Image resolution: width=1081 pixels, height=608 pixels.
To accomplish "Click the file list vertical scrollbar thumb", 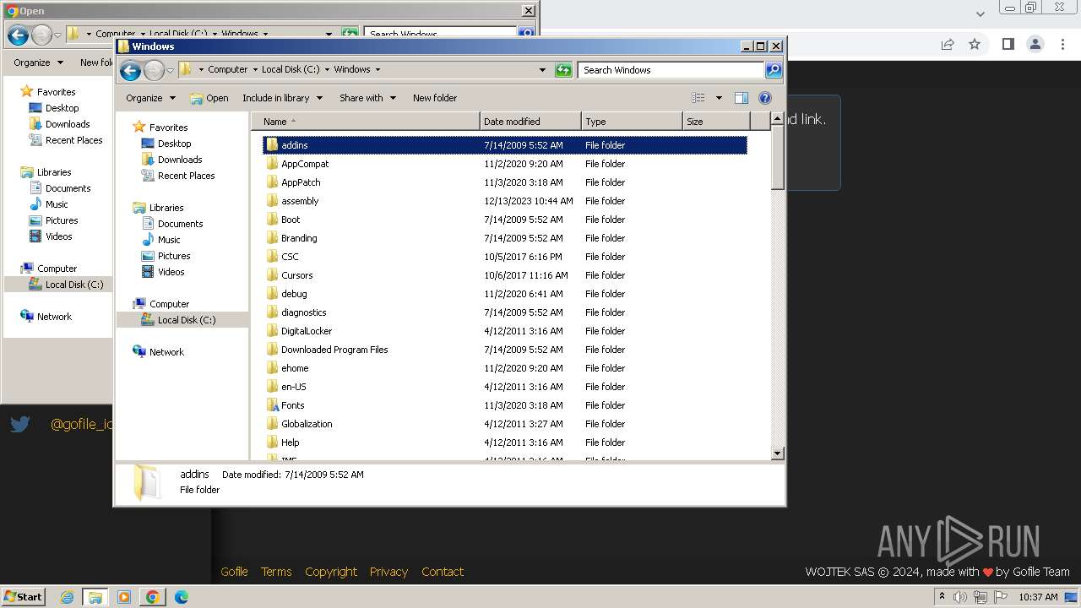I will point(778,160).
